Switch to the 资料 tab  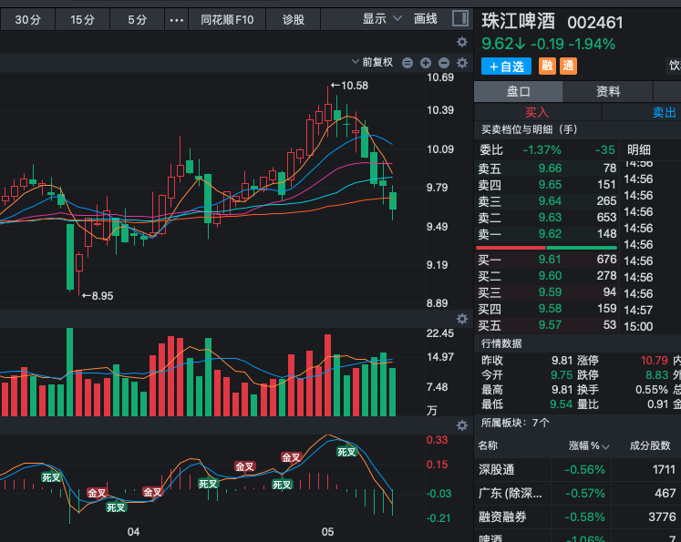click(608, 92)
